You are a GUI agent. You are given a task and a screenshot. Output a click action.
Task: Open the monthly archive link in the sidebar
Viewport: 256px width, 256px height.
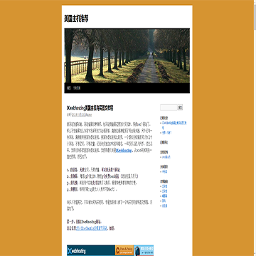click(x=166, y=157)
